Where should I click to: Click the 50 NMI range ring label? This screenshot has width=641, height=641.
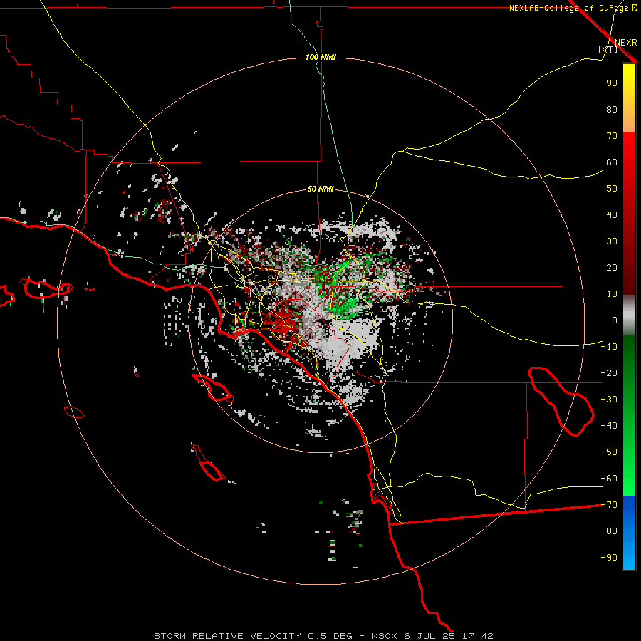[x=320, y=189]
